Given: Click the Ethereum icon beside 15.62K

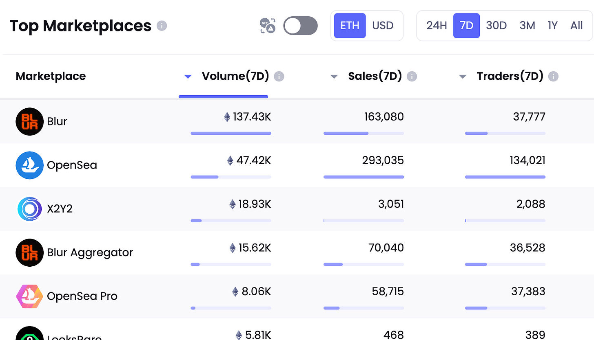Looking at the screenshot, I should click(x=233, y=248).
